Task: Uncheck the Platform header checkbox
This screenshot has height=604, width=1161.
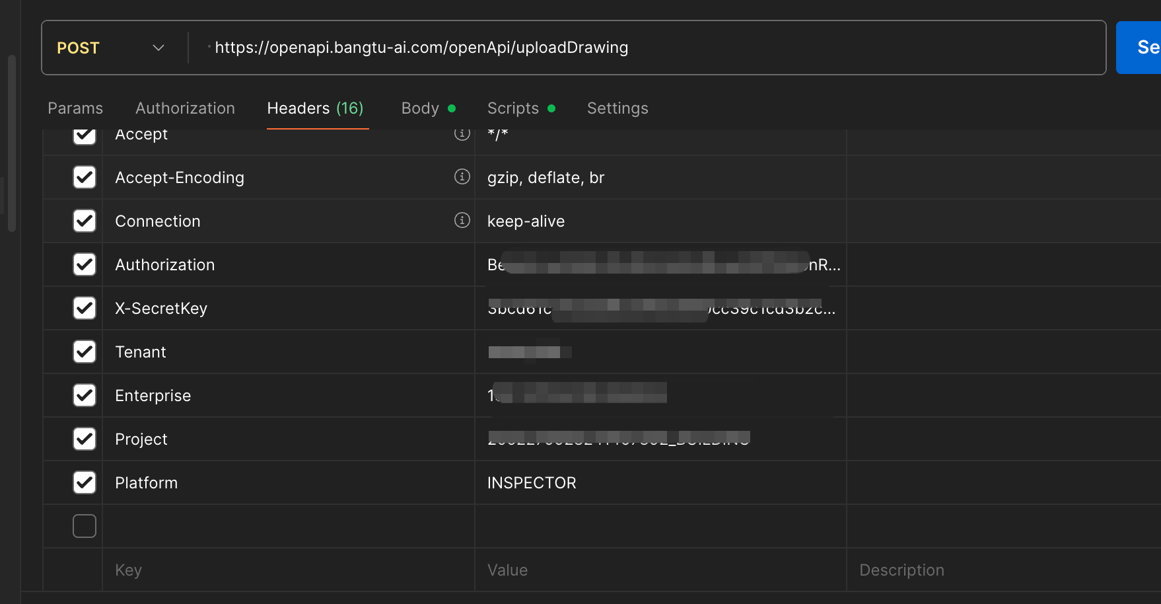Action: pos(85,482)
